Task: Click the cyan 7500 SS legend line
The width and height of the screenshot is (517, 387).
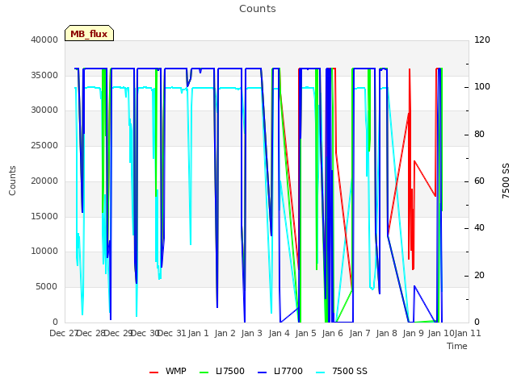Action: [x=321, y=372]
